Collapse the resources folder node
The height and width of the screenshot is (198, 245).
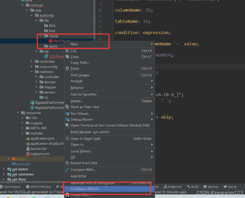18,113
